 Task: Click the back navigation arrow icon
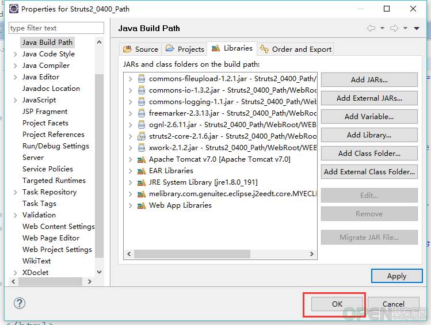click(371, 28)
